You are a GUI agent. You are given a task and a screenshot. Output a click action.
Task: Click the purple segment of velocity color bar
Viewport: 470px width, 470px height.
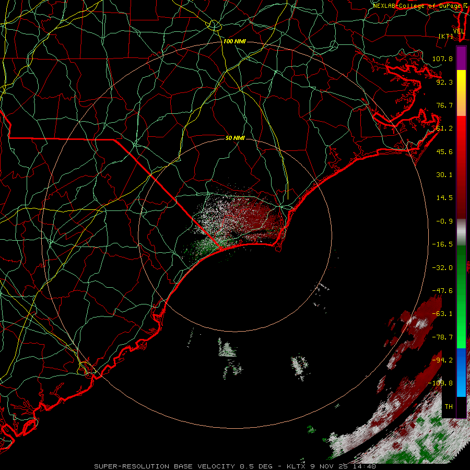[x=461, y=58]
